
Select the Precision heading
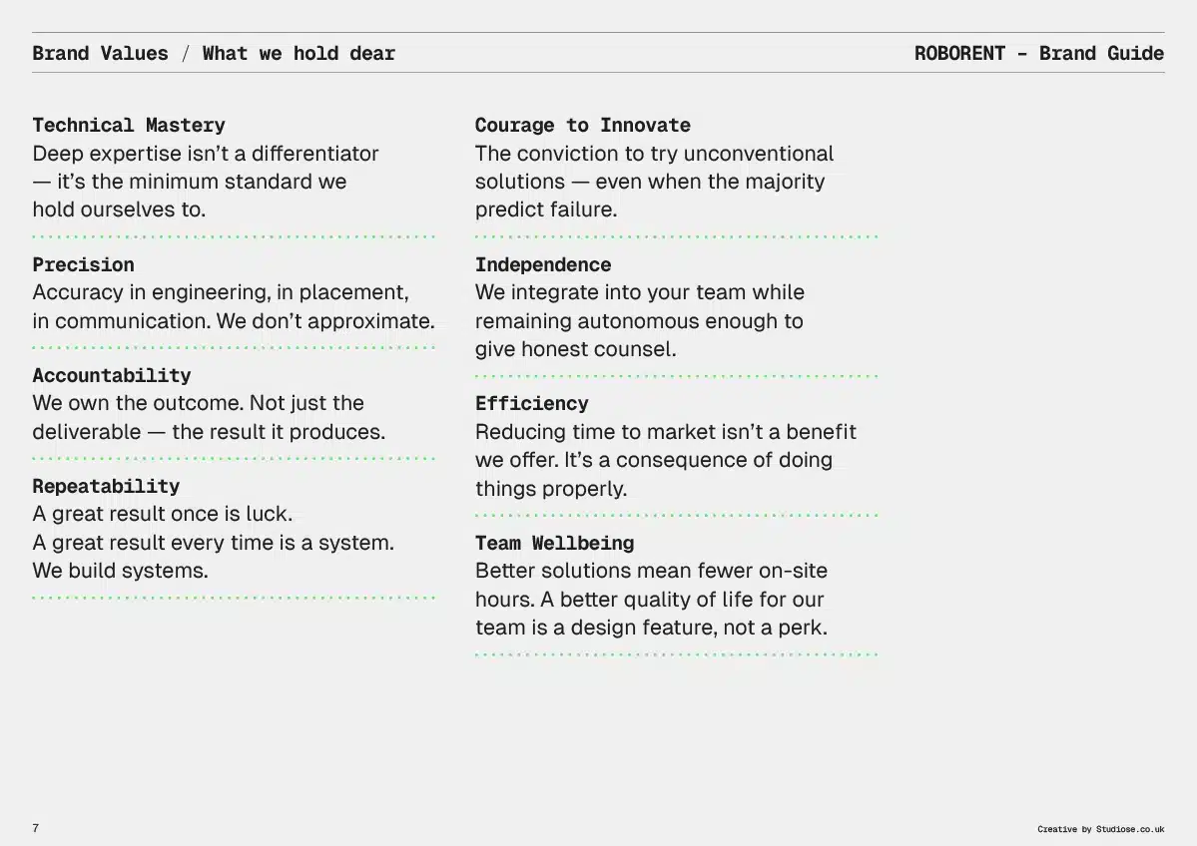click(x=83, y=264)
